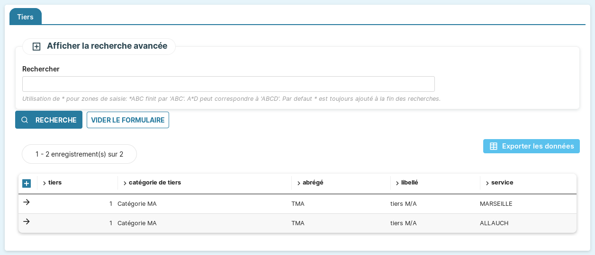Expand Afficher la recherche avancée

point(107,46)
